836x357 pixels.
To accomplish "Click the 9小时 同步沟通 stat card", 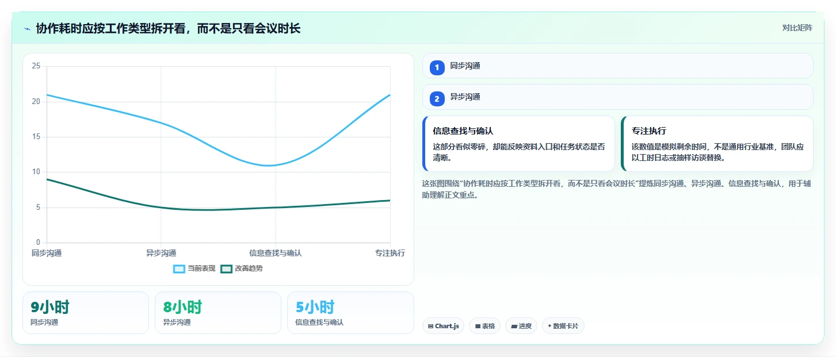I will tap(86, 313).
